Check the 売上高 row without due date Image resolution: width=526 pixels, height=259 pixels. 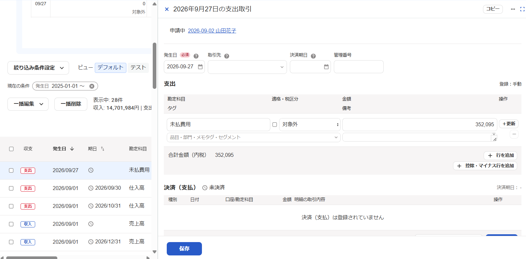(x=11, y=224)
